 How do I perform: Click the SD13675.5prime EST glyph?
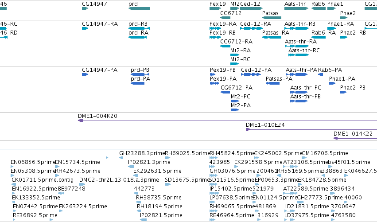click(167, 184)
